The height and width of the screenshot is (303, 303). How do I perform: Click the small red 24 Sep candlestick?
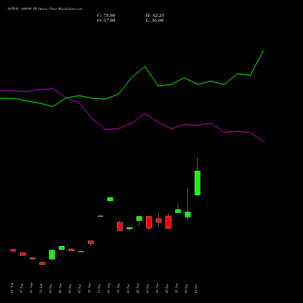tap(159, 221)
